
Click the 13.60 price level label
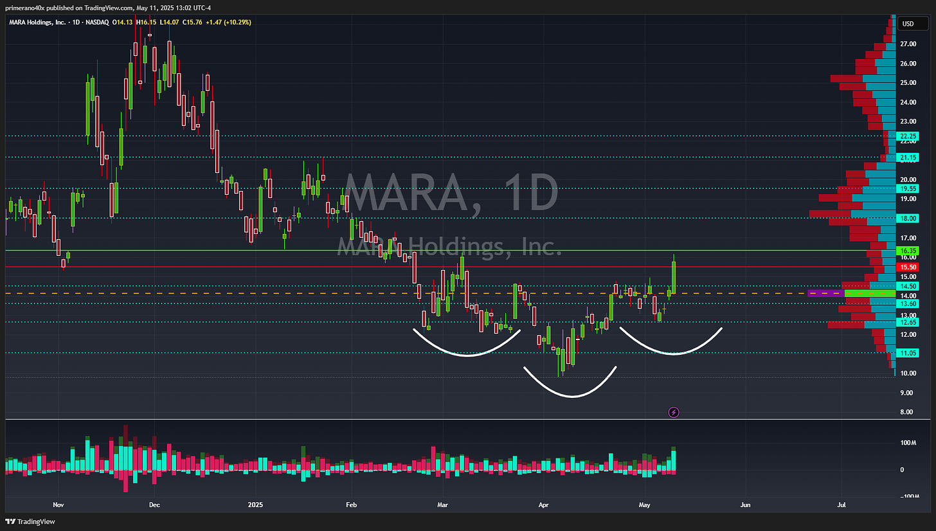(908, 303)
